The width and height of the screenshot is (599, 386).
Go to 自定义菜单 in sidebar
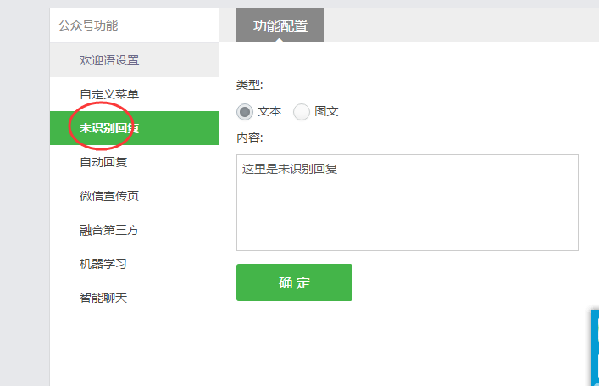[134, 94]
